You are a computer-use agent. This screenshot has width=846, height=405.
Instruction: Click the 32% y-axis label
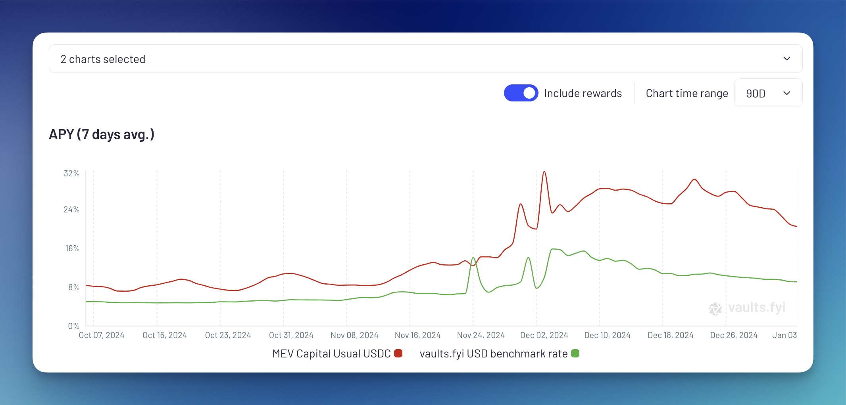click(x=72, y=174)
